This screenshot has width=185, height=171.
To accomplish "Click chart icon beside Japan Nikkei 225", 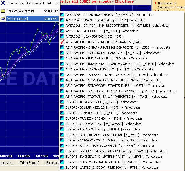I will 62,69.
